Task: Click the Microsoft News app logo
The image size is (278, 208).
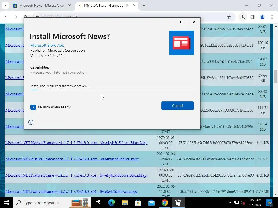Action: coord(181,43)
